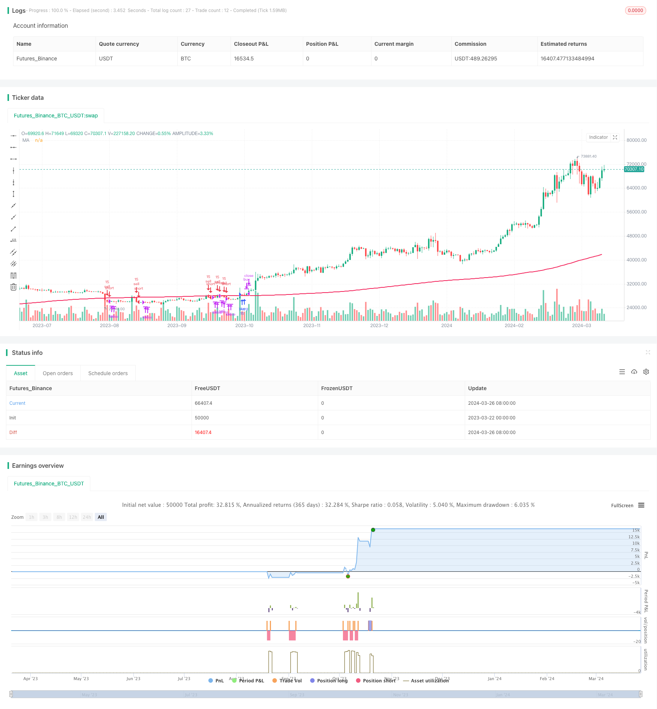Collapse the Status info panel

pyautogui.click(x=648, y=353)
